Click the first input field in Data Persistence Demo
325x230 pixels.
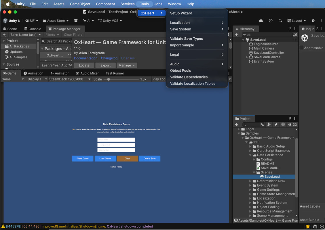[x=116, y=140]
